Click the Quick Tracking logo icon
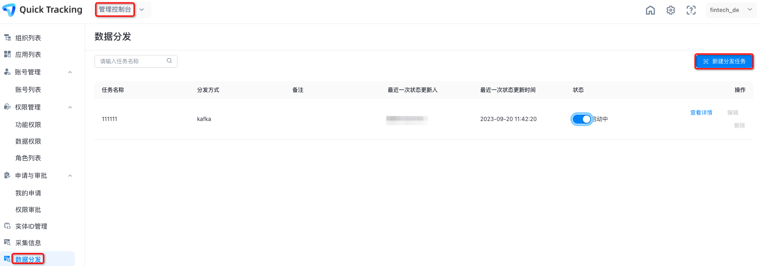Screen dimensions: 761x266 [x=9, y=10]
